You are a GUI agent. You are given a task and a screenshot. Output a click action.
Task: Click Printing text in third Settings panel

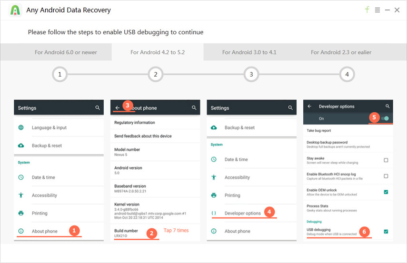pos(232,195)
